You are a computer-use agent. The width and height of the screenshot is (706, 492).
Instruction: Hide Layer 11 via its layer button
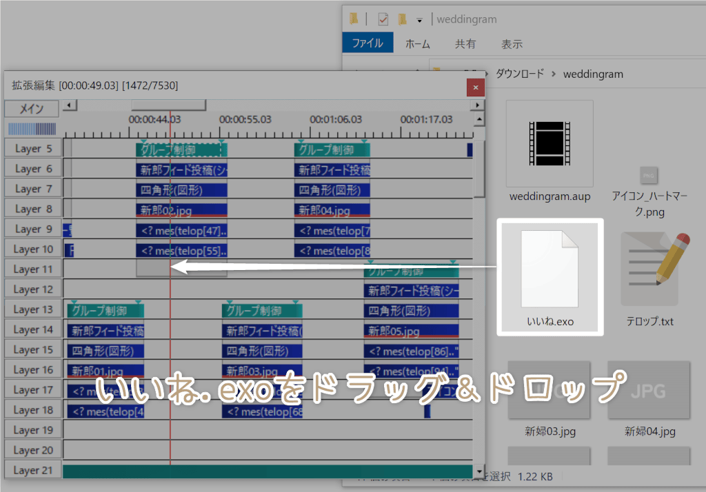point(33,269)
